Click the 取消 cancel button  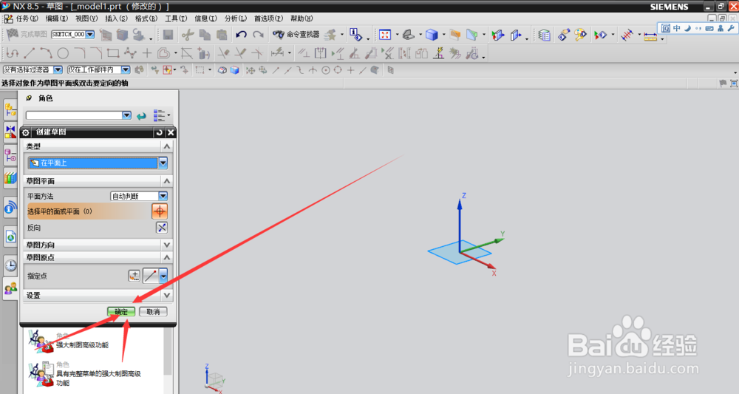[x=153, y=311]
